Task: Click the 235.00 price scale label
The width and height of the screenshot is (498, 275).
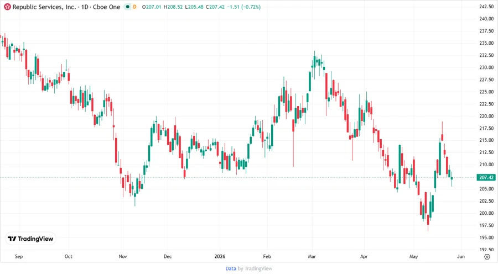Action: [486, 43]
